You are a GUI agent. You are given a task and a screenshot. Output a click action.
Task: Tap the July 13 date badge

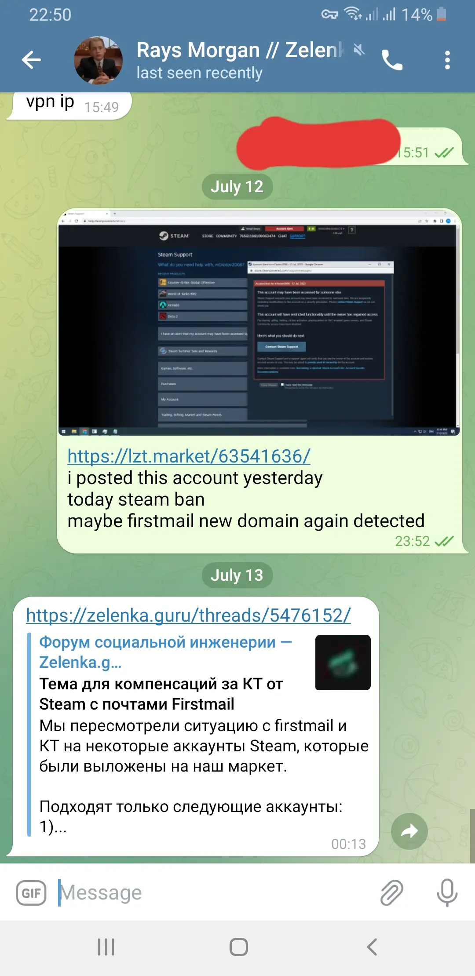point(237,575)
